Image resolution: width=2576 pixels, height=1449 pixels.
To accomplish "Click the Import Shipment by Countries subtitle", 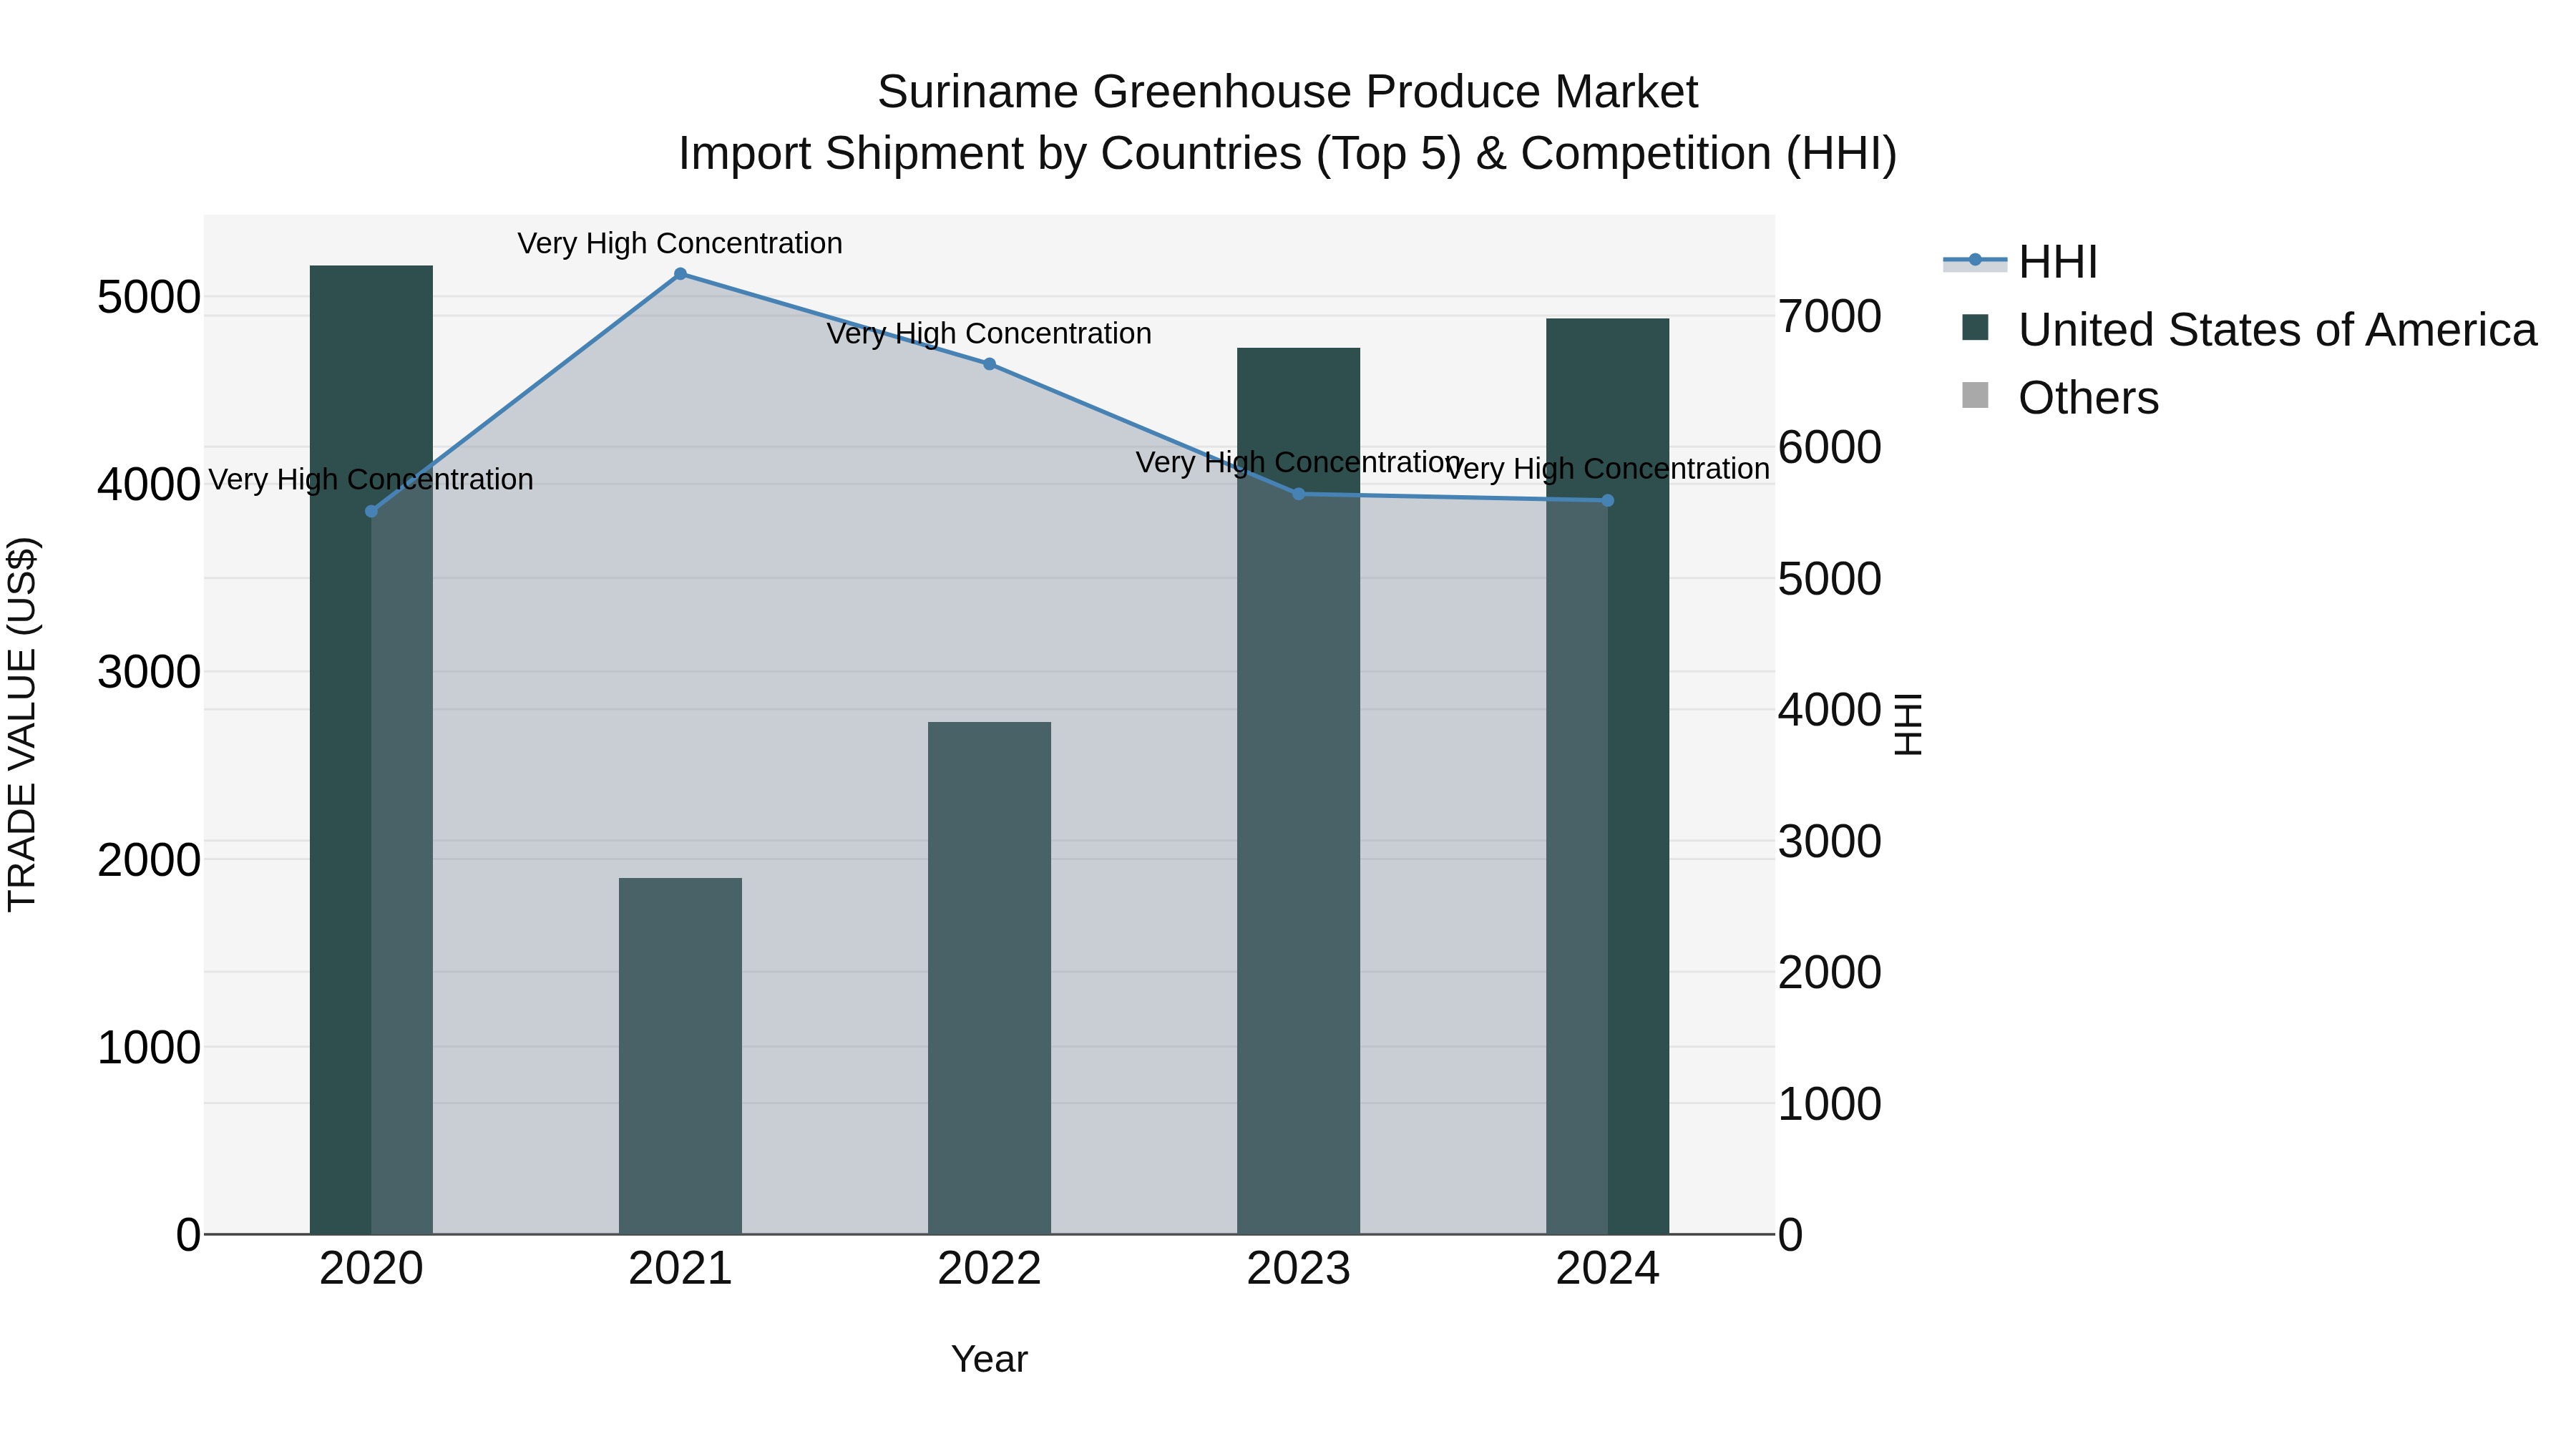I will pyautogui.click(x=1287, y=154).
